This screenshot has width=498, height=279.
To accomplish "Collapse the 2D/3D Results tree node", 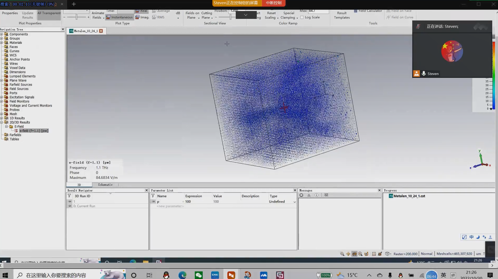I will coord(2,122).
